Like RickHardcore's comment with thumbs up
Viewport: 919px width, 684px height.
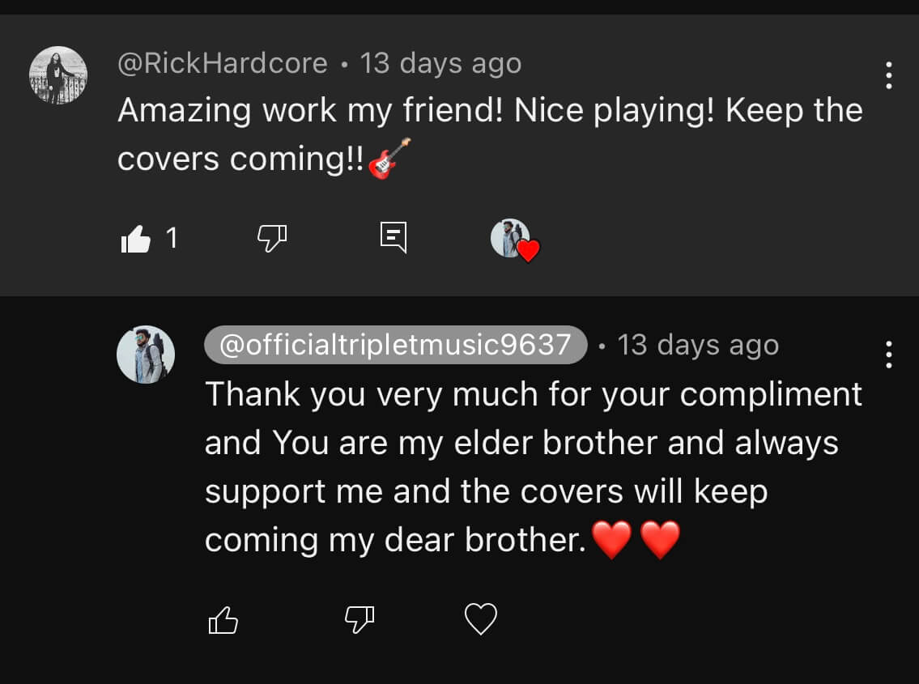pos(136,239)
